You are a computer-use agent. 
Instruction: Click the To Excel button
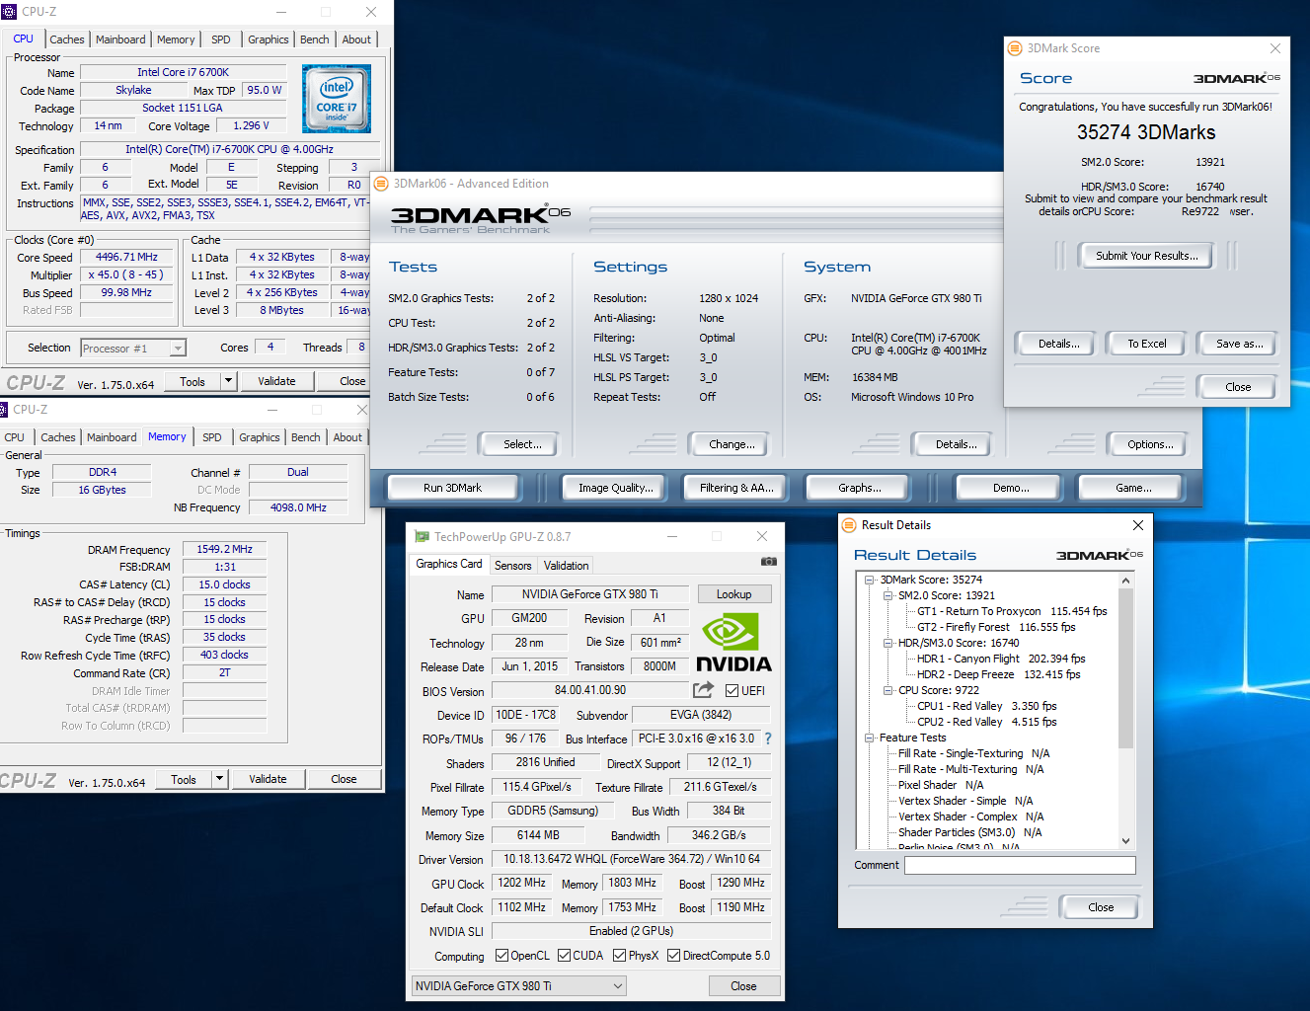tap(1147, 344)
